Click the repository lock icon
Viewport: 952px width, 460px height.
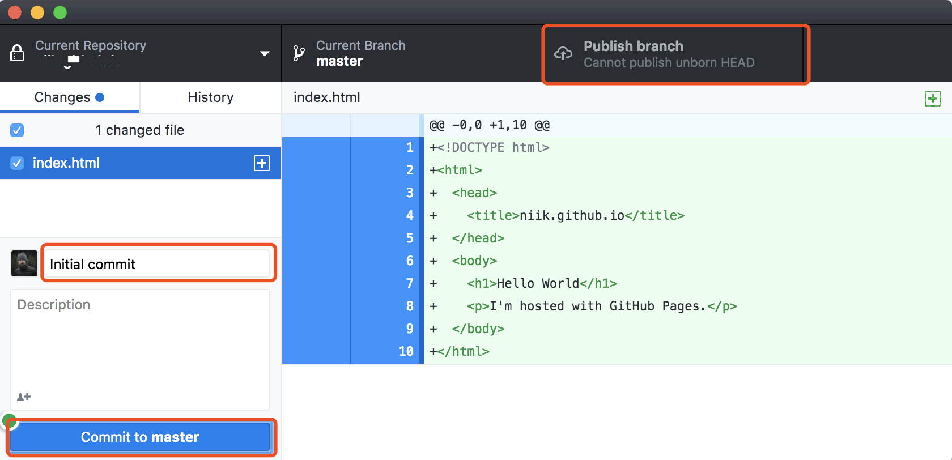click(18, 53)
